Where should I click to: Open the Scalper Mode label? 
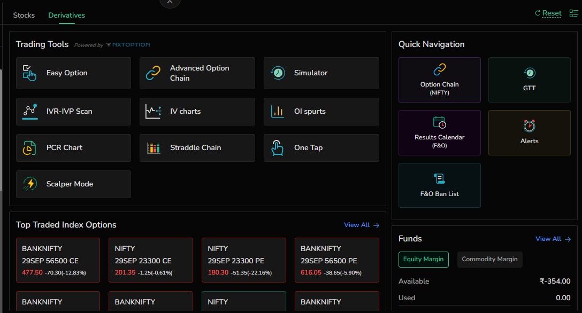pyautogui.click(x=70, y=184)
